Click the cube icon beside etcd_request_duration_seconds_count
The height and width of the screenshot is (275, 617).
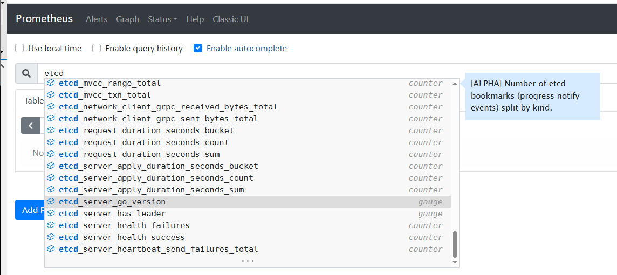coord(51,142)
